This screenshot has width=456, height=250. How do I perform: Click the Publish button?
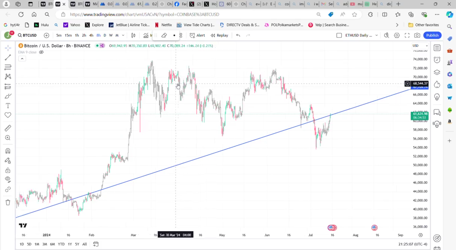tap(432, 35)
